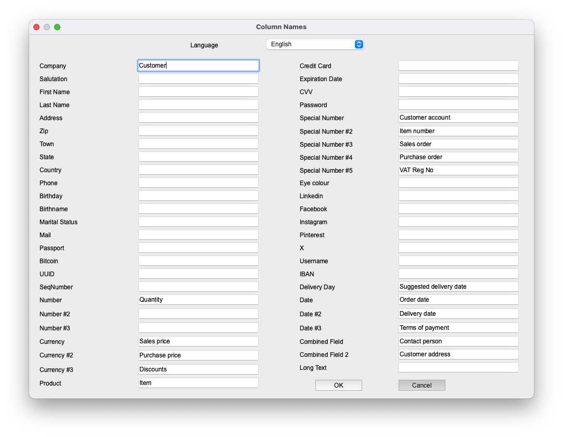Click the Special Number #3 field with Sales order
563x437 pixels.
(458, 144)
